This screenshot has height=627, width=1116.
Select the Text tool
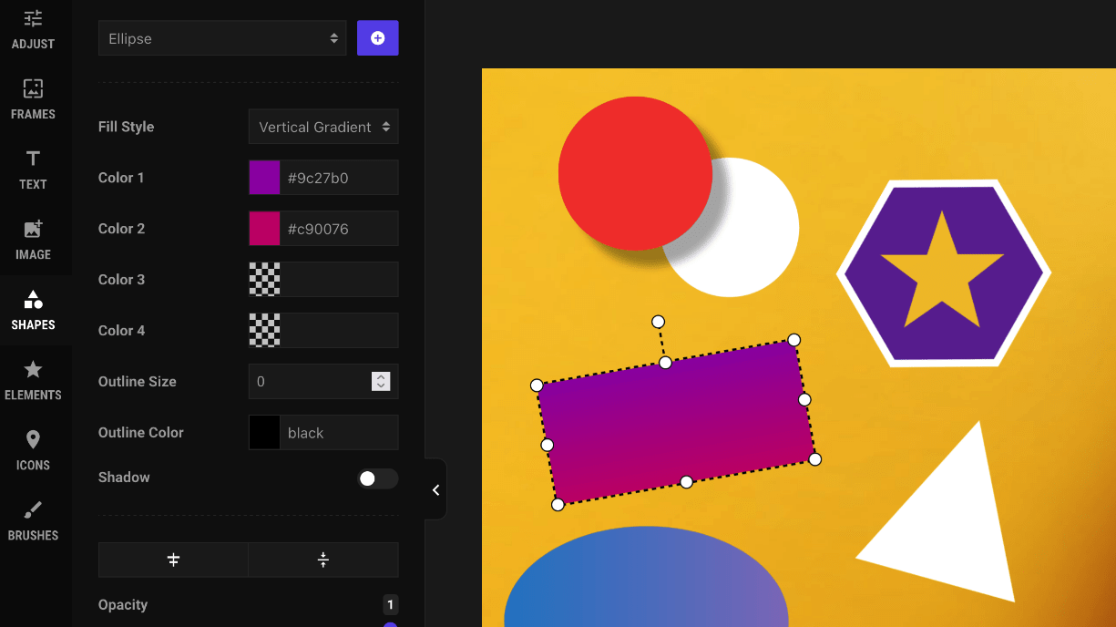coord(33,170)
